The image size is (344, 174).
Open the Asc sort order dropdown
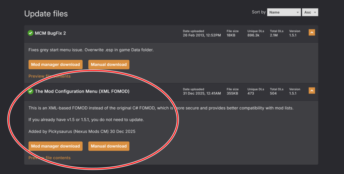310,12
